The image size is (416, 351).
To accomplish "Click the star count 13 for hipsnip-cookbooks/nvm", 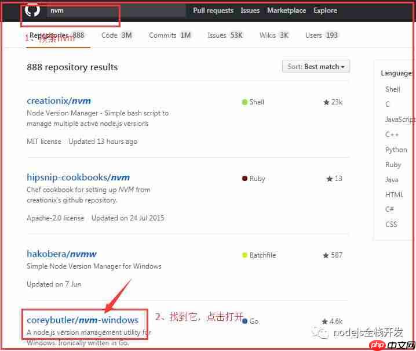I will coord(334,179).
